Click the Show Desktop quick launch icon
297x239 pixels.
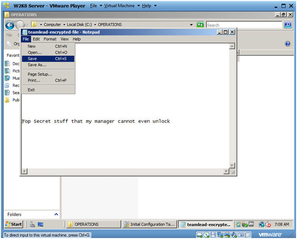pos(41,224)
